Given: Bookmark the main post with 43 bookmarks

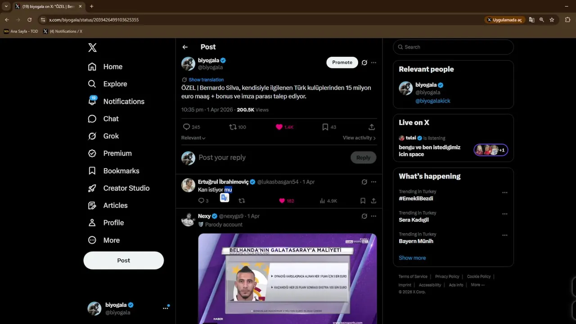Looking at the screenshot, I should (x=325, y=127).
